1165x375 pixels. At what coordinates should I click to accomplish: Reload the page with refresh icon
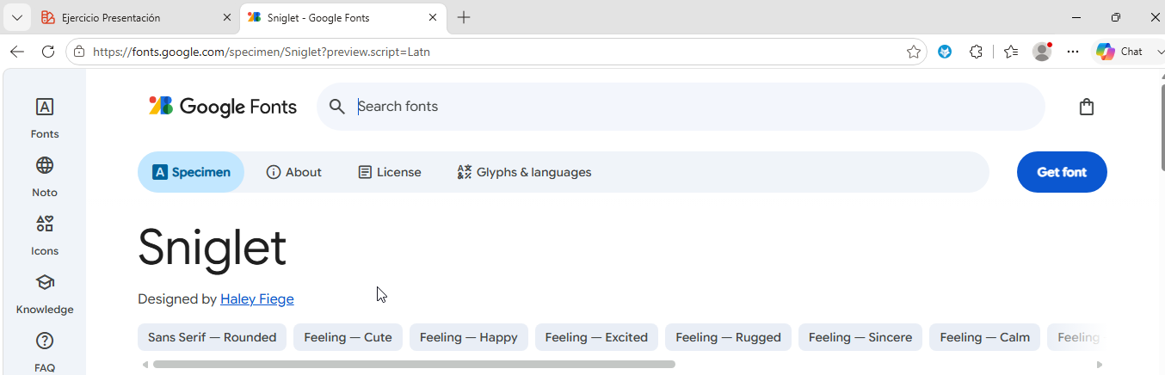click(48, 52)
